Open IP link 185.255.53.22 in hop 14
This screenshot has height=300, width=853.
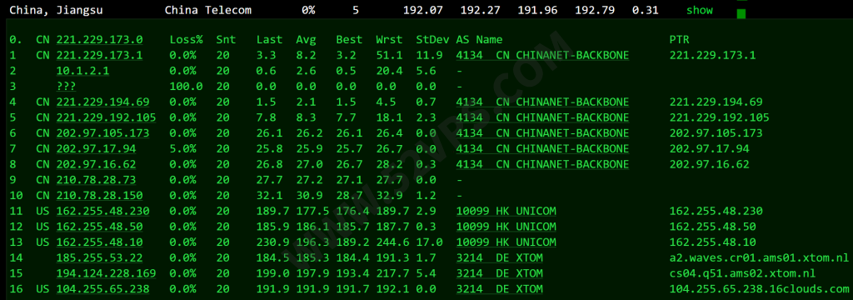100,257
